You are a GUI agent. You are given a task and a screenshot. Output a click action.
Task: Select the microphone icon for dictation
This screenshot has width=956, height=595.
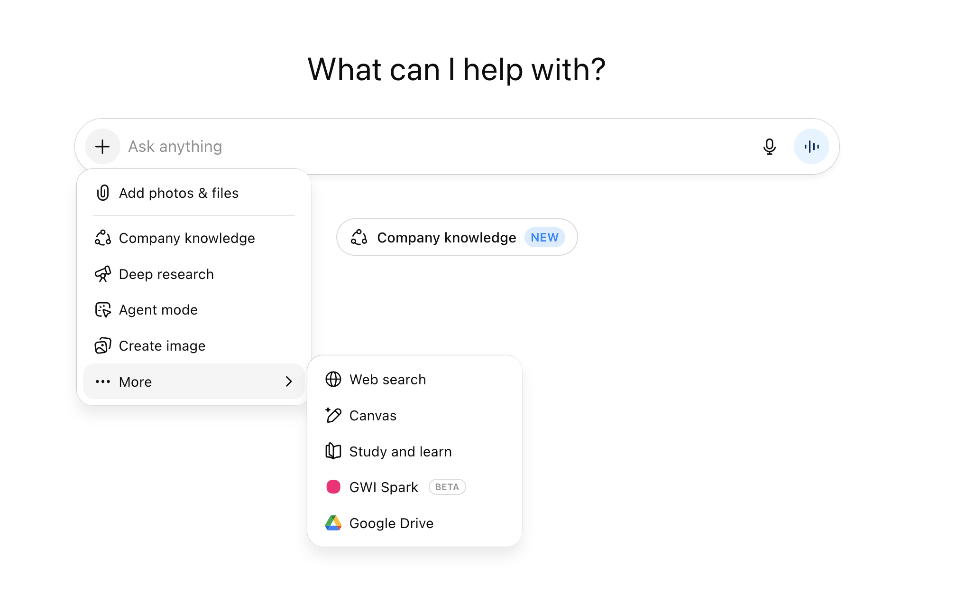[770, 146]
